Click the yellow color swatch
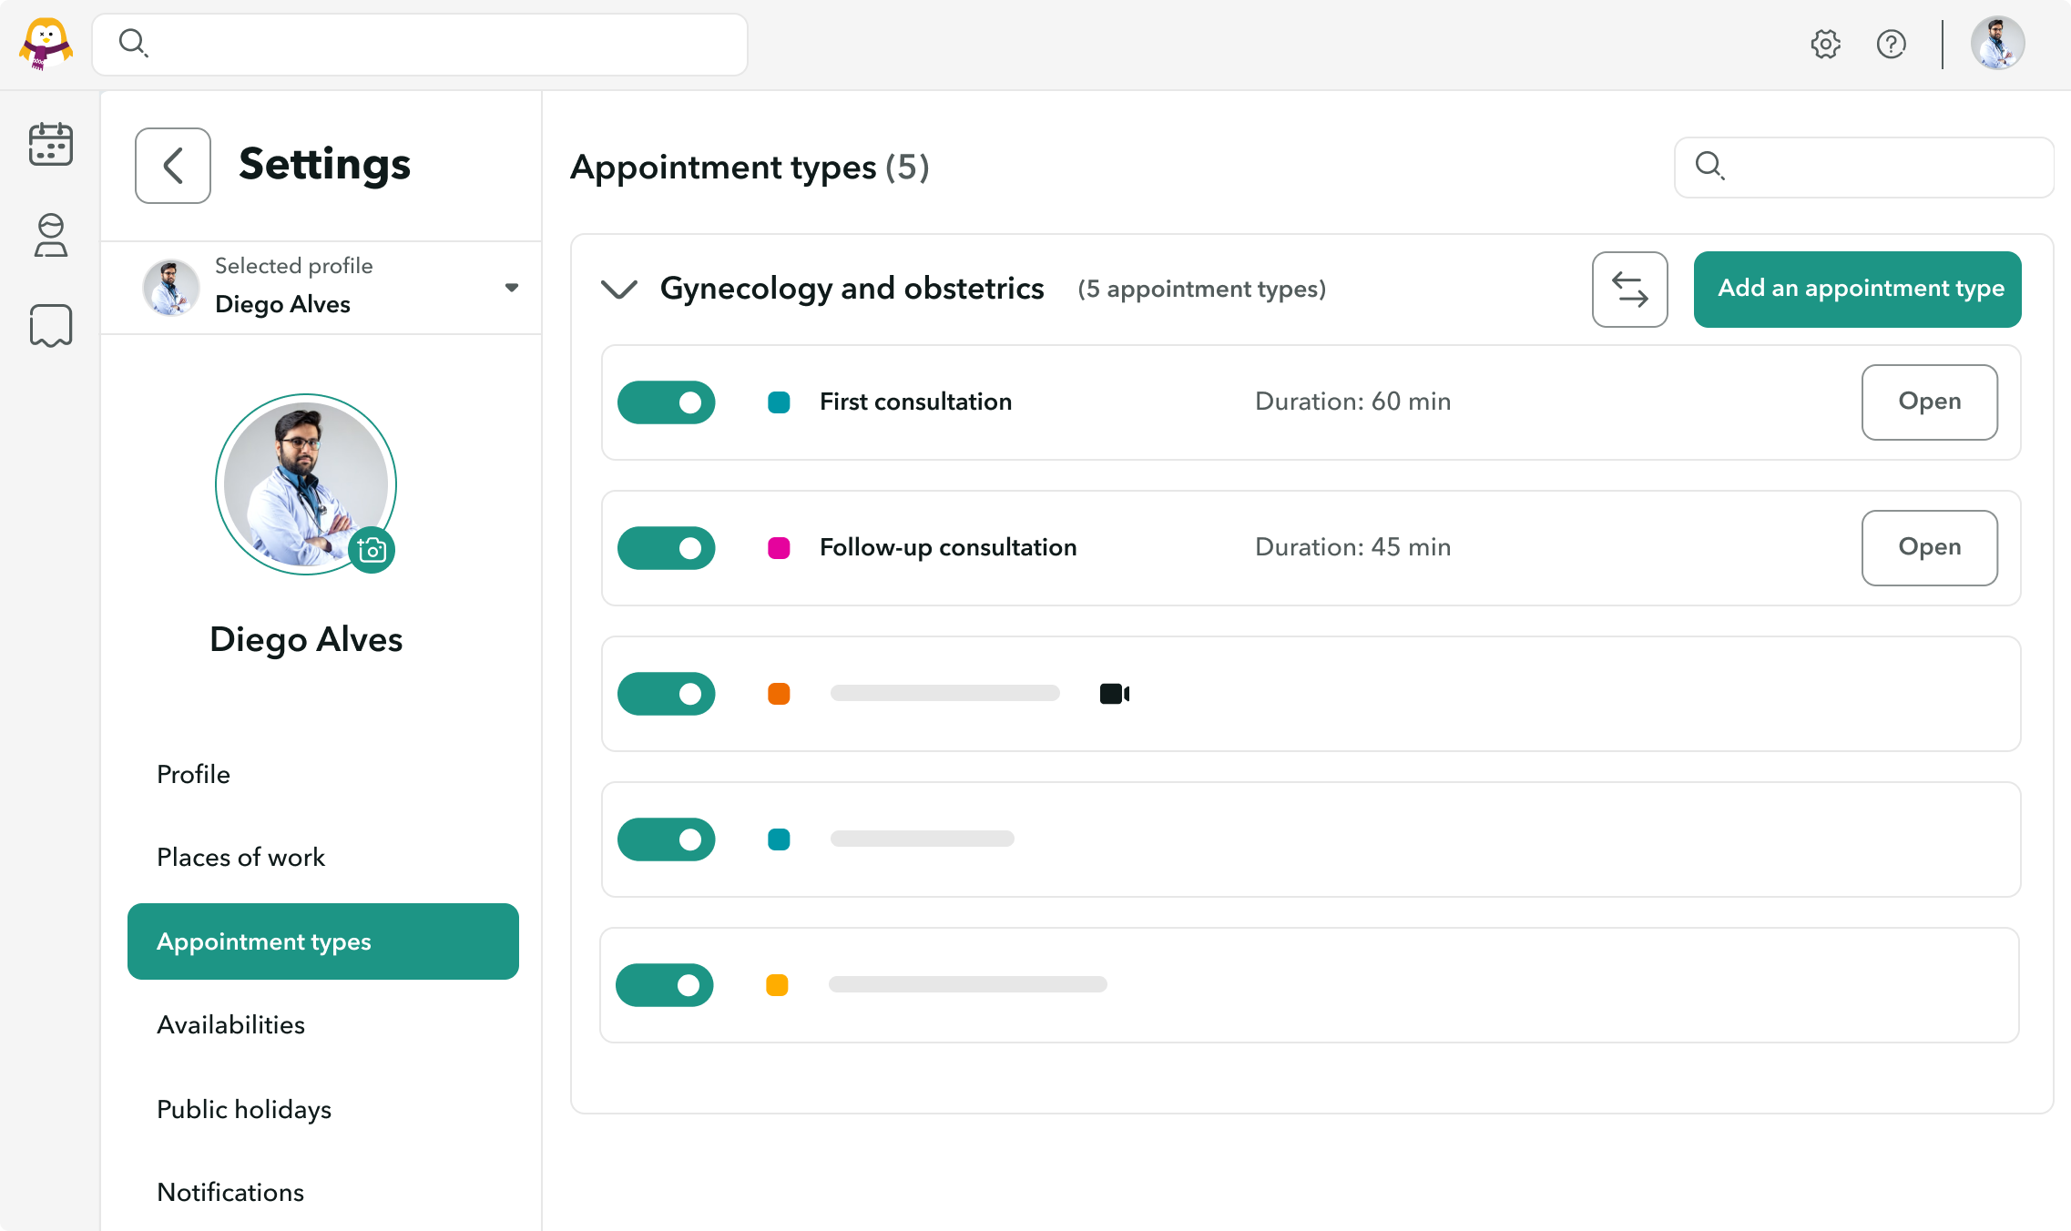 coord(777,985)
